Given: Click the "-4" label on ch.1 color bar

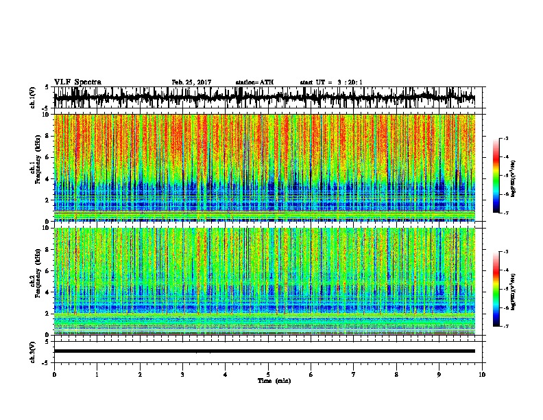Looking at the screenshot, I should point(506,157).
